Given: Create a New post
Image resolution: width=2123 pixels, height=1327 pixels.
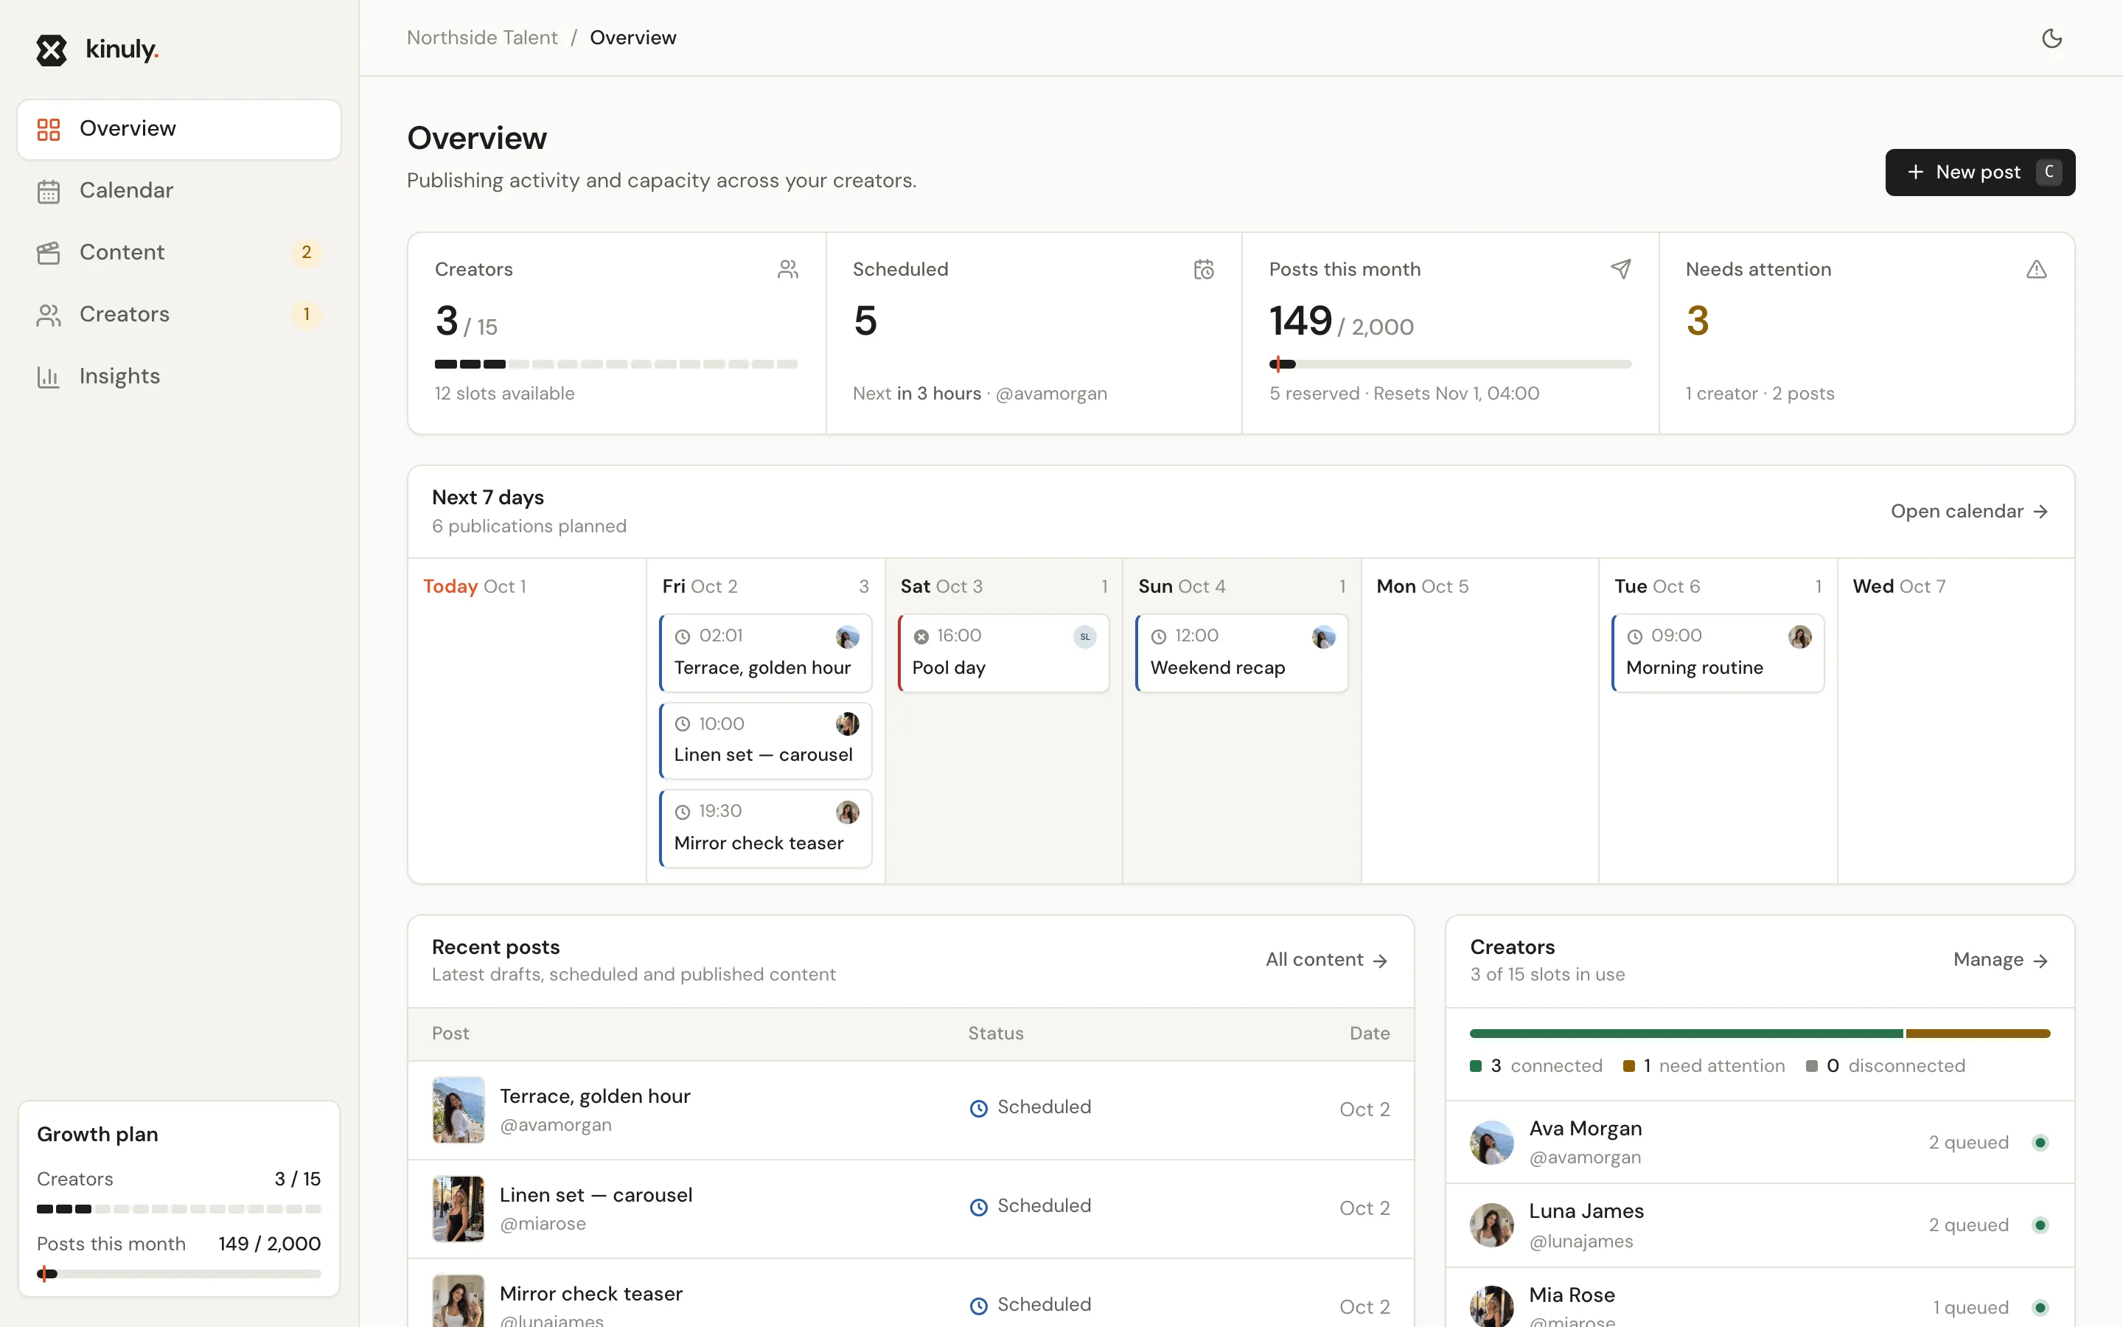Looking at the screenshot, I should [1980, 172].
